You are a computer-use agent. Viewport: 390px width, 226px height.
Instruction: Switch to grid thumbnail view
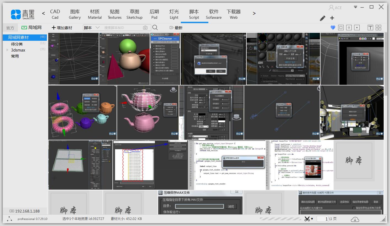[378, 28]
